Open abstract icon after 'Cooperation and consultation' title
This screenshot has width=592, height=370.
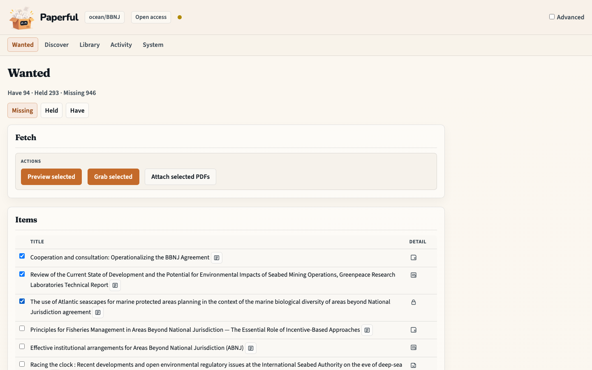[217, 258]
